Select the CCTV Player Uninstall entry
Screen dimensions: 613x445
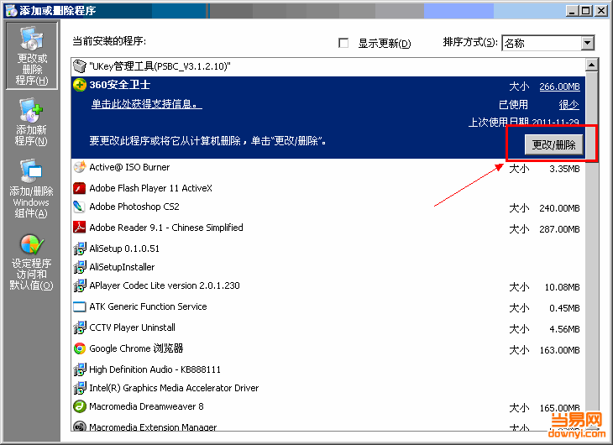(328, 327)
